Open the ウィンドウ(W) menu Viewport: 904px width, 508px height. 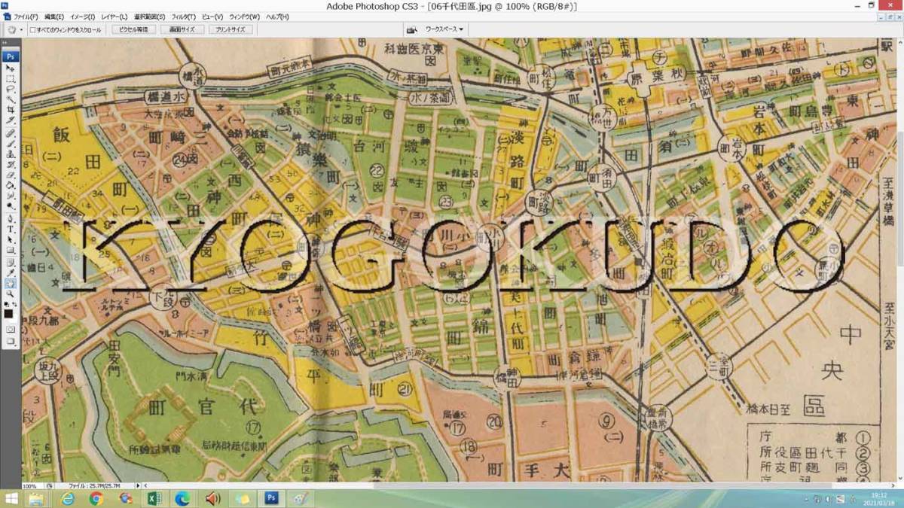[x=245, y=17]
